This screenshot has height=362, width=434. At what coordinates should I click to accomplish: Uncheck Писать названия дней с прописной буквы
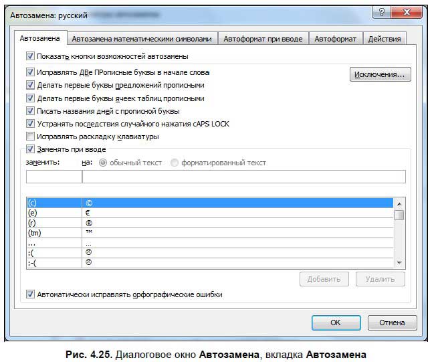30,111
